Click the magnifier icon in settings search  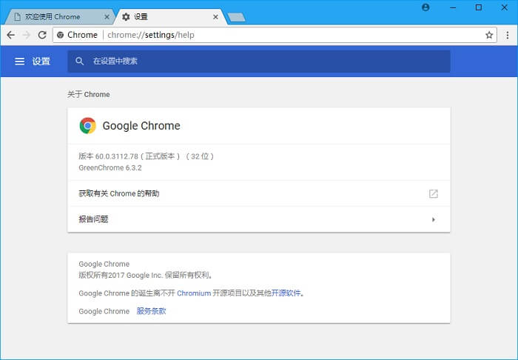pos(79,61)
